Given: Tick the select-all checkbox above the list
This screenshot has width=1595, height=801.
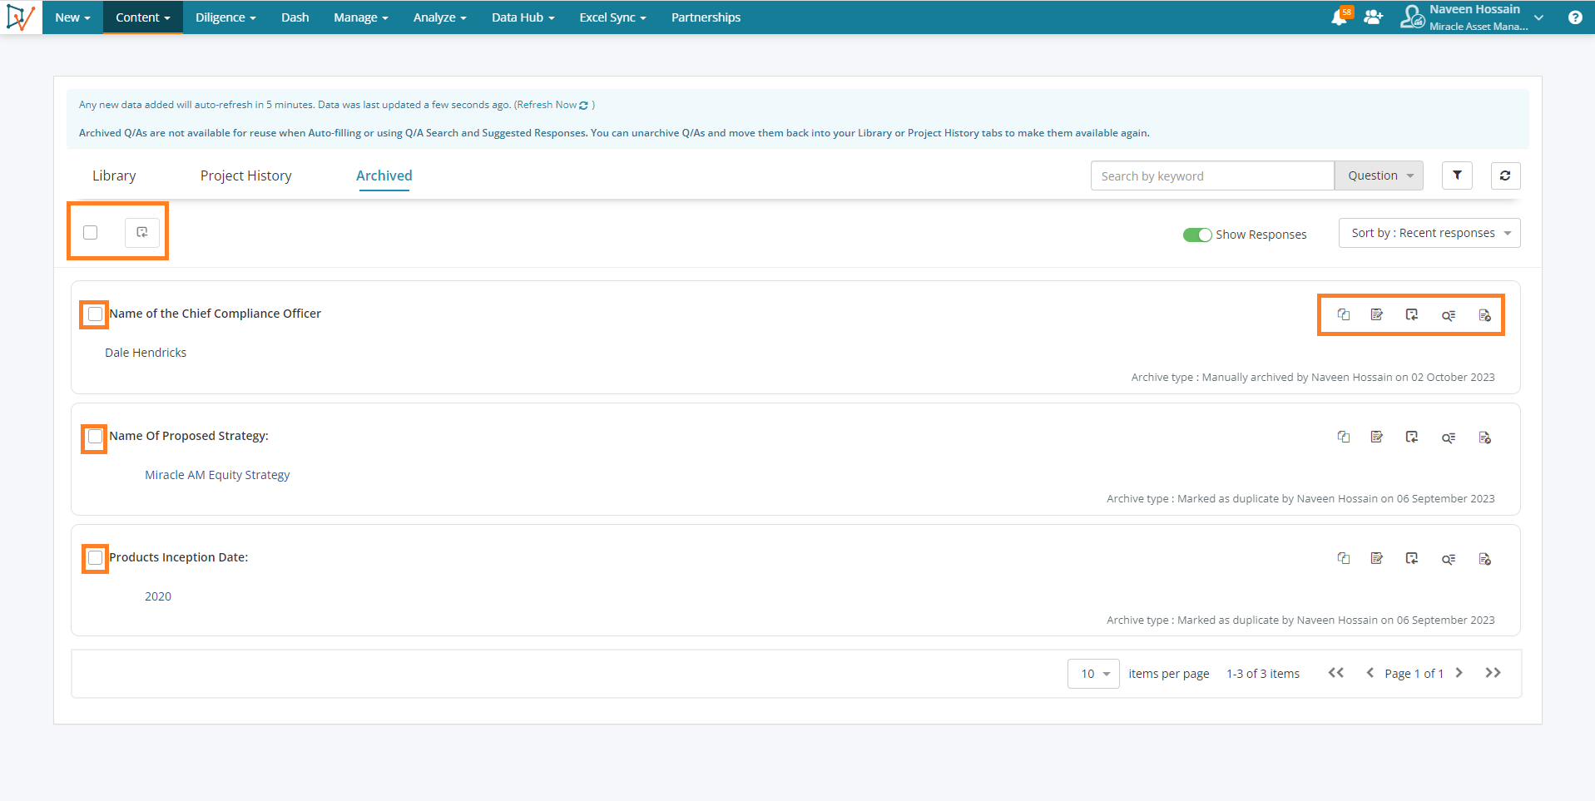Looking at the screenshot, I should pyautogui.click(x=91, y=232).
